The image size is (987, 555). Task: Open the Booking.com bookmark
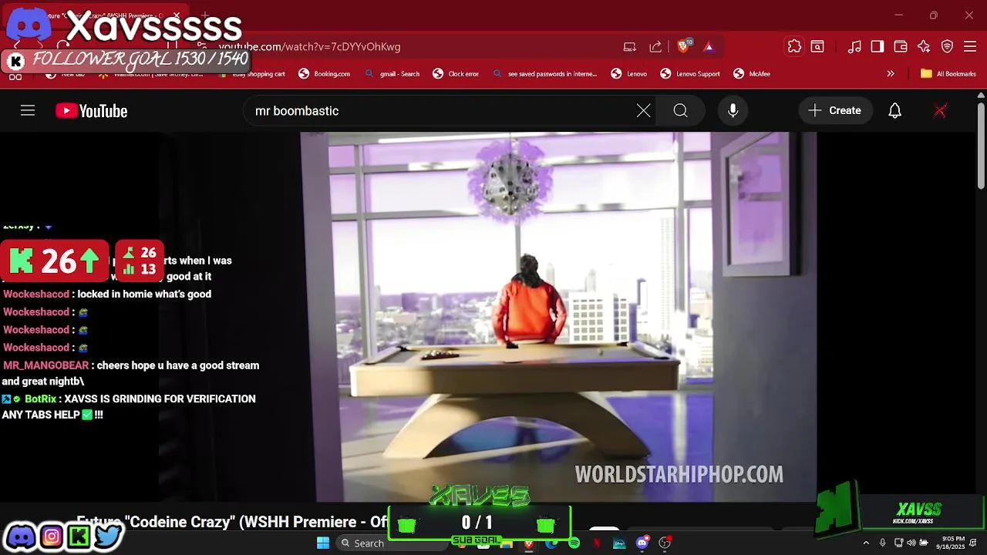point(325,74)
